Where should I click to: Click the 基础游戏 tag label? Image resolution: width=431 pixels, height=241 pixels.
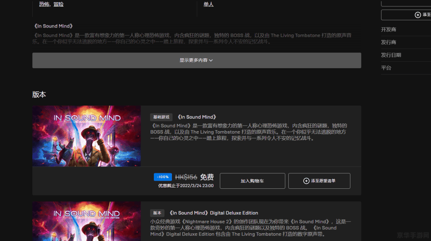(161, 117)
